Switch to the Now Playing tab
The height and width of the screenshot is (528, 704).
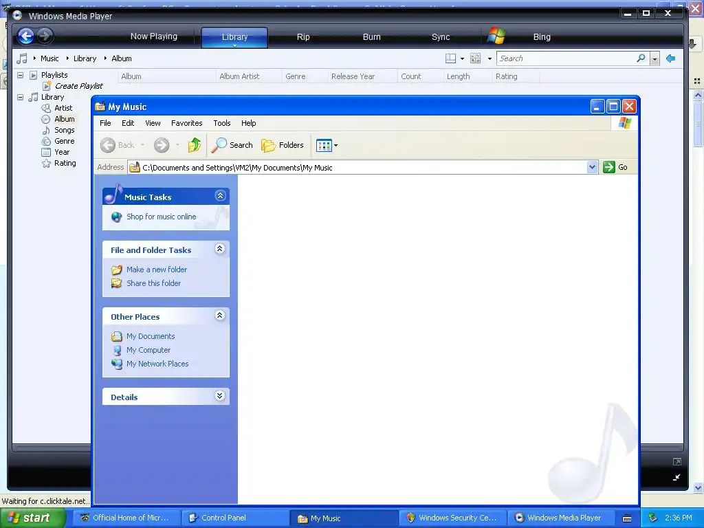(154, 37)
